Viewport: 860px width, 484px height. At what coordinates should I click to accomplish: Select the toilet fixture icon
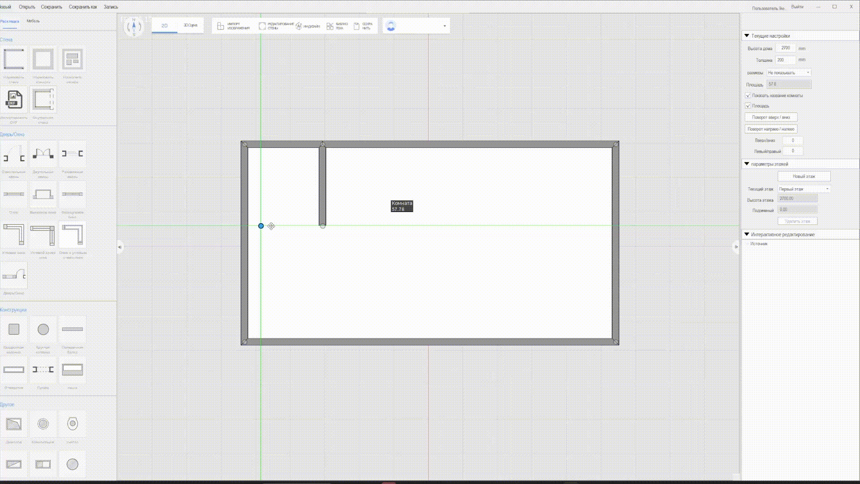pyautogui.click(x=72, y=424)
